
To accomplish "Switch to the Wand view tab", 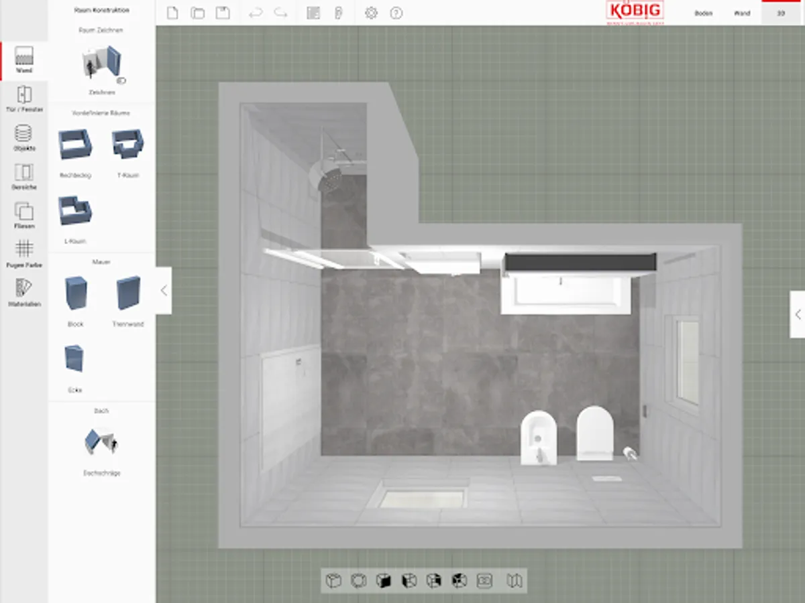I will tap(743, 13).
